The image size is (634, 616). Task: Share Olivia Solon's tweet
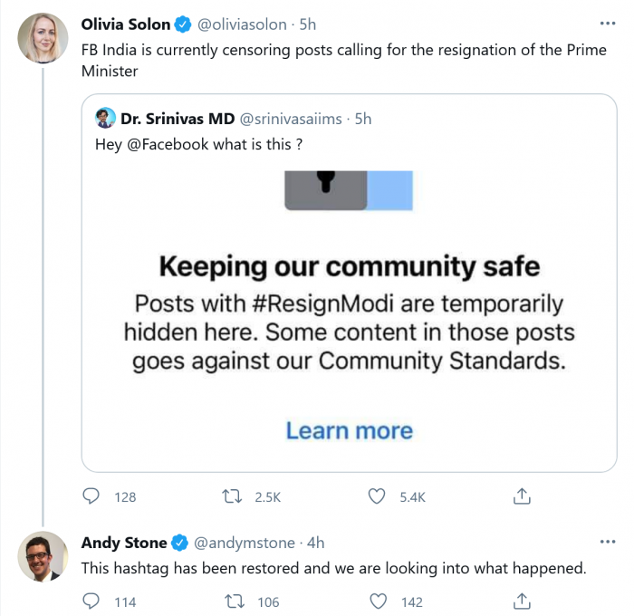pyautogui.click(x=522, y=496)
